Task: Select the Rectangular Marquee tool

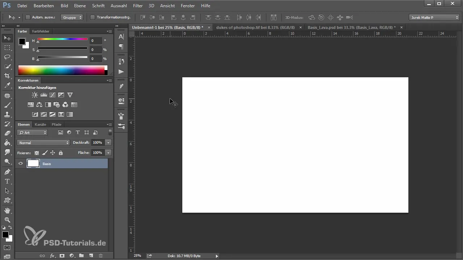Action: tap(7, 47)
